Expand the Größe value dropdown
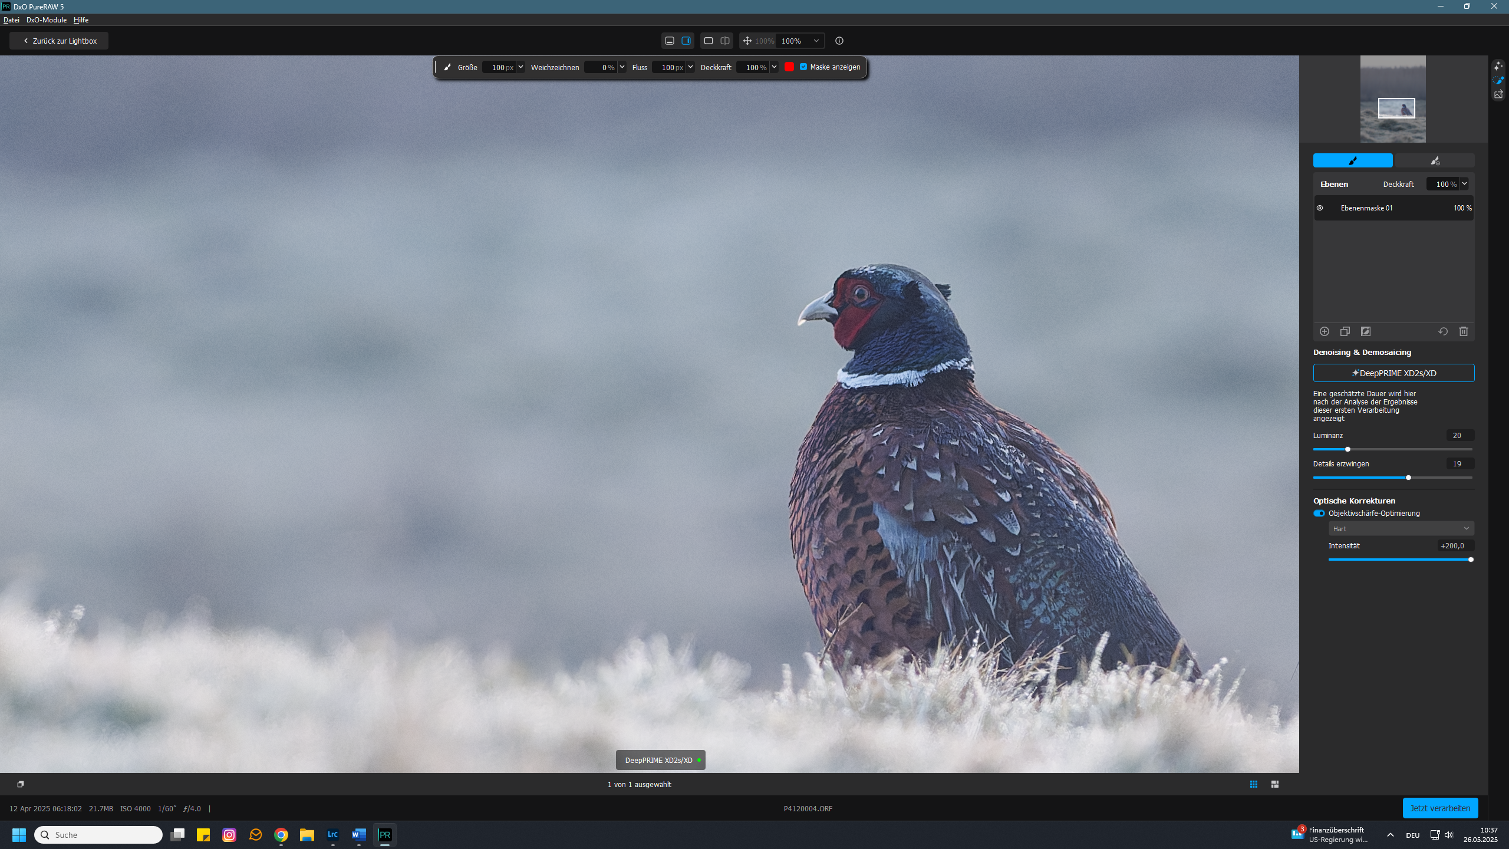Viewport: 1509px width, 849px height. point(520,67)
